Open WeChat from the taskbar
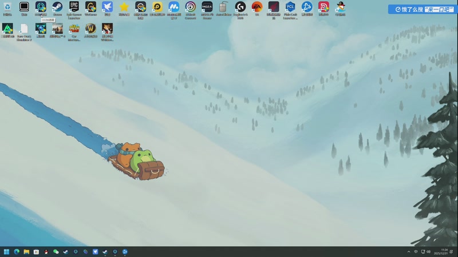 point(56,252)
